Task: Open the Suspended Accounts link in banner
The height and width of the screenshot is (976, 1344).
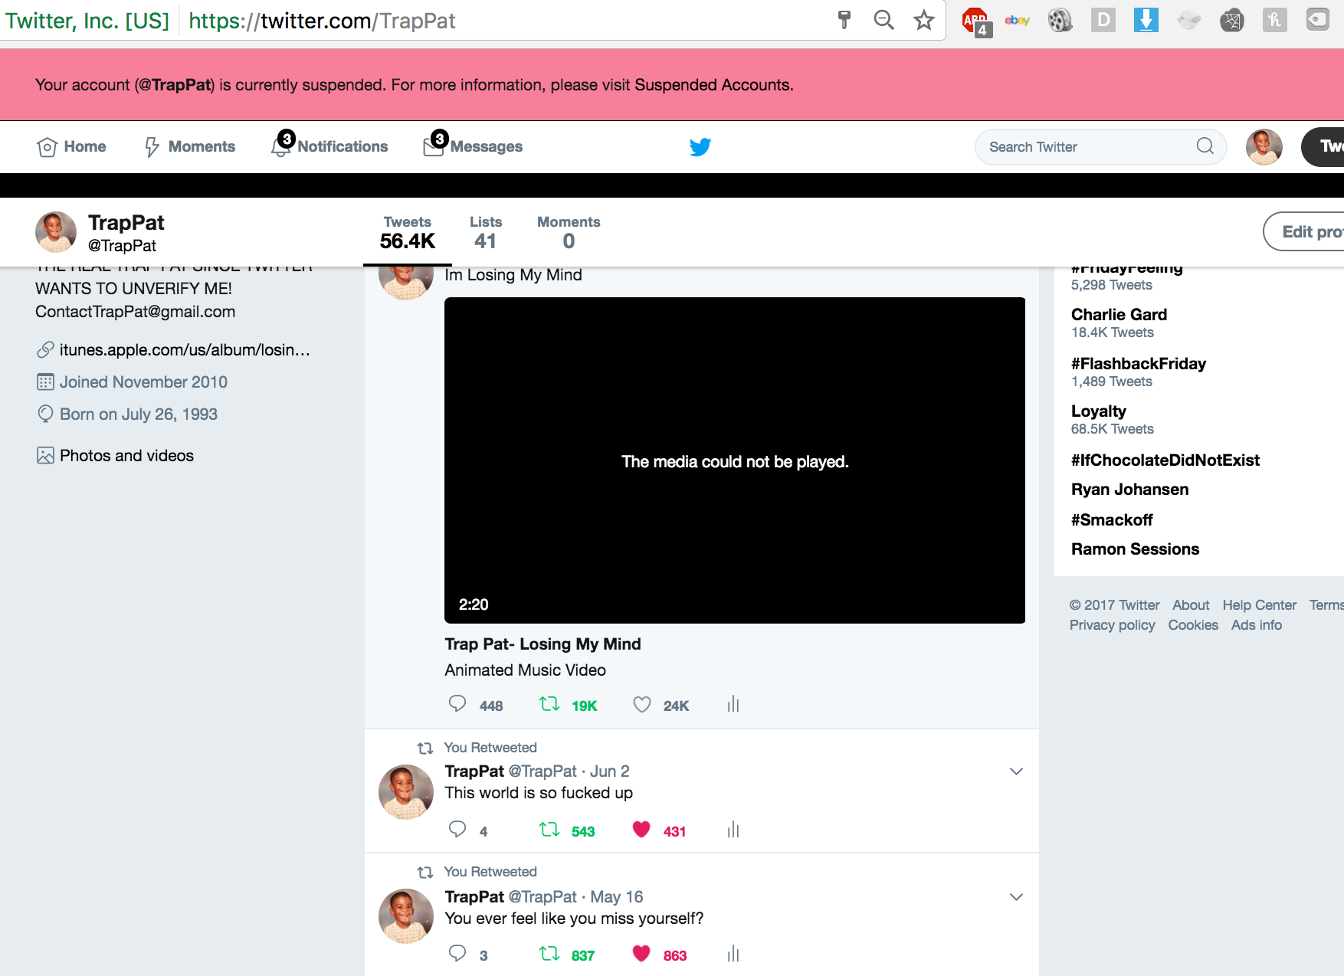Action: click(713, 85)
